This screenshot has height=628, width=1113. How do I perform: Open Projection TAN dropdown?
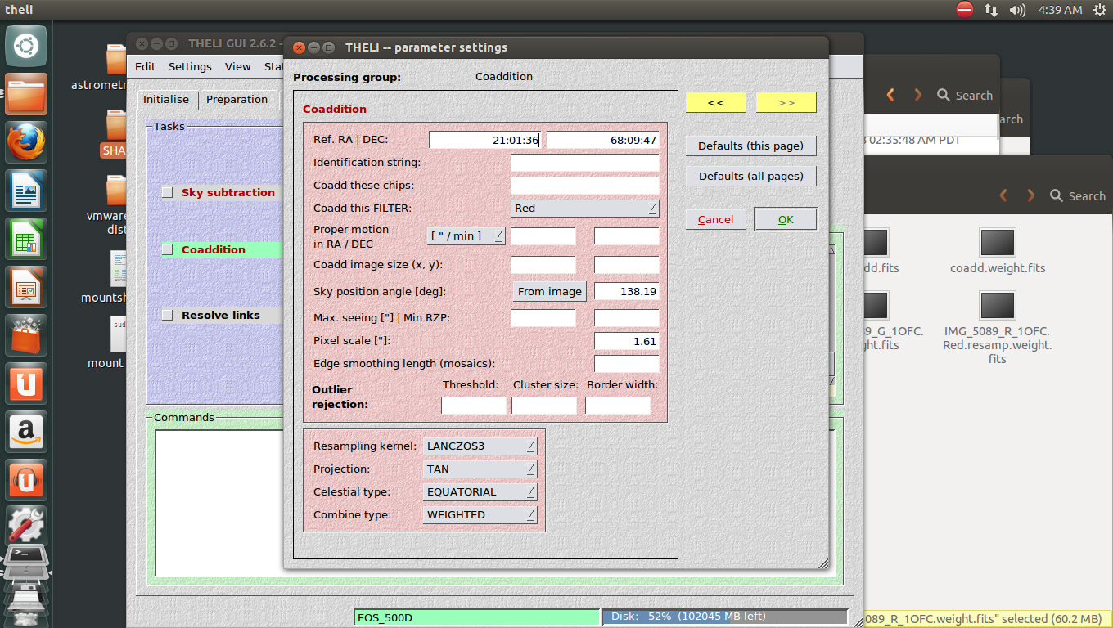click(x=480, y=469)
